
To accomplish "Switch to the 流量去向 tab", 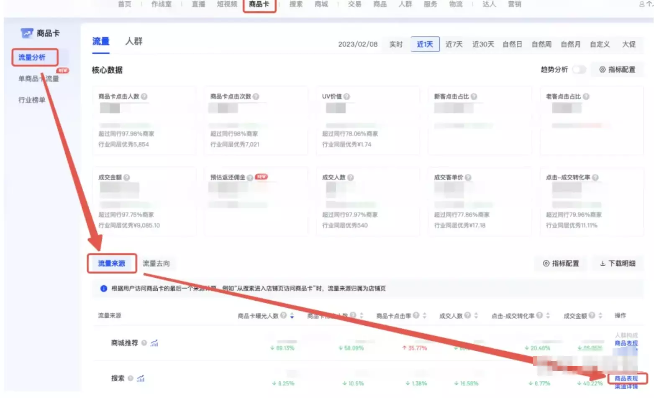I will click(156, 264).
